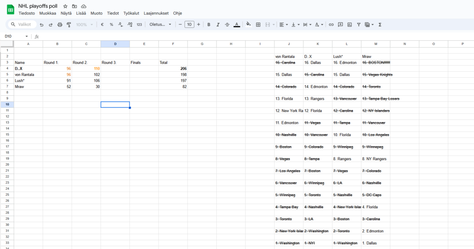Toggle italic formatting
The width and height of the screenshot is (474, 249).
218,25
